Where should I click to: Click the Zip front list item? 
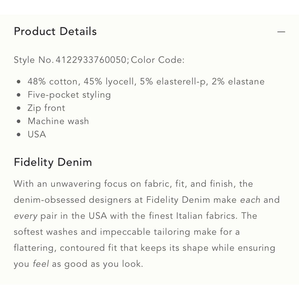click(x=46, y=108)
